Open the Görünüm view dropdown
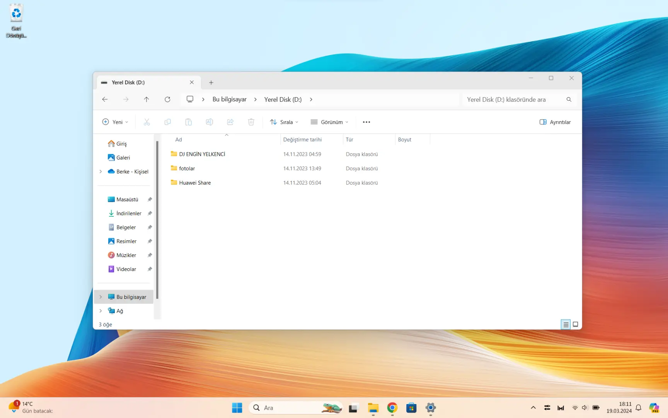 point(330,122)
